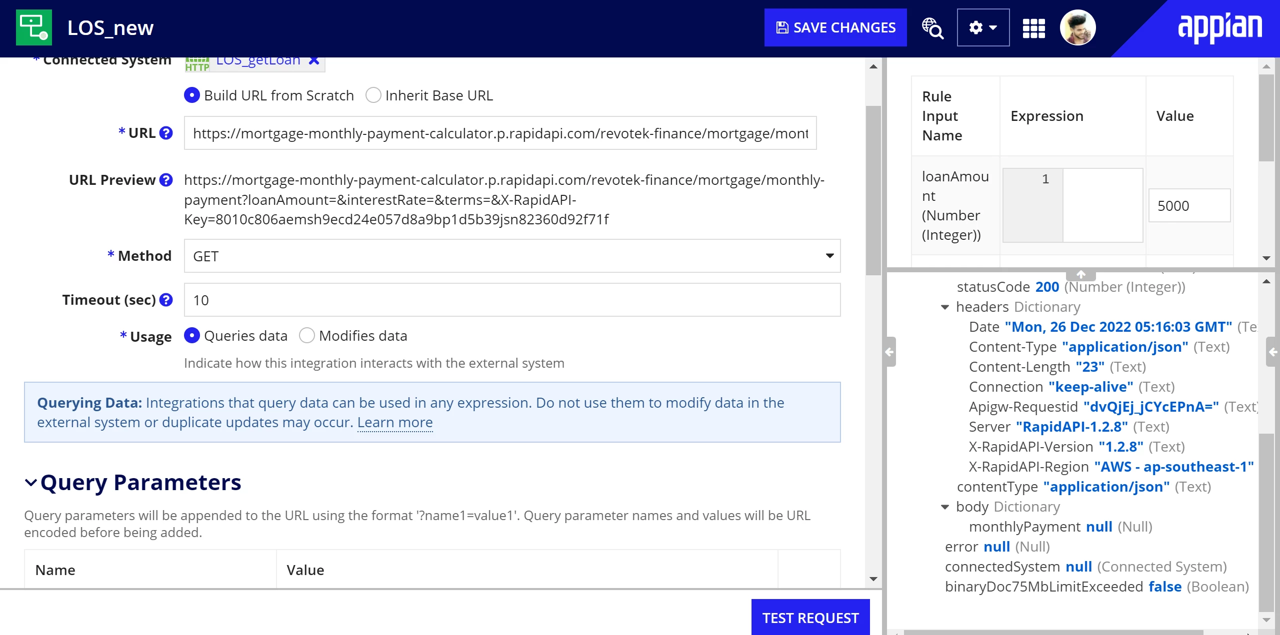Click the Content-Type application/json header row
The width and height of the screenshot is (1280, 635).
(x=1099, y=347)
